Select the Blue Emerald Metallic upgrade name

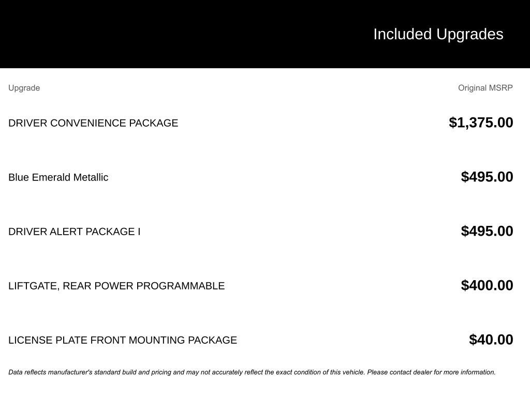[x=58, y=177]
